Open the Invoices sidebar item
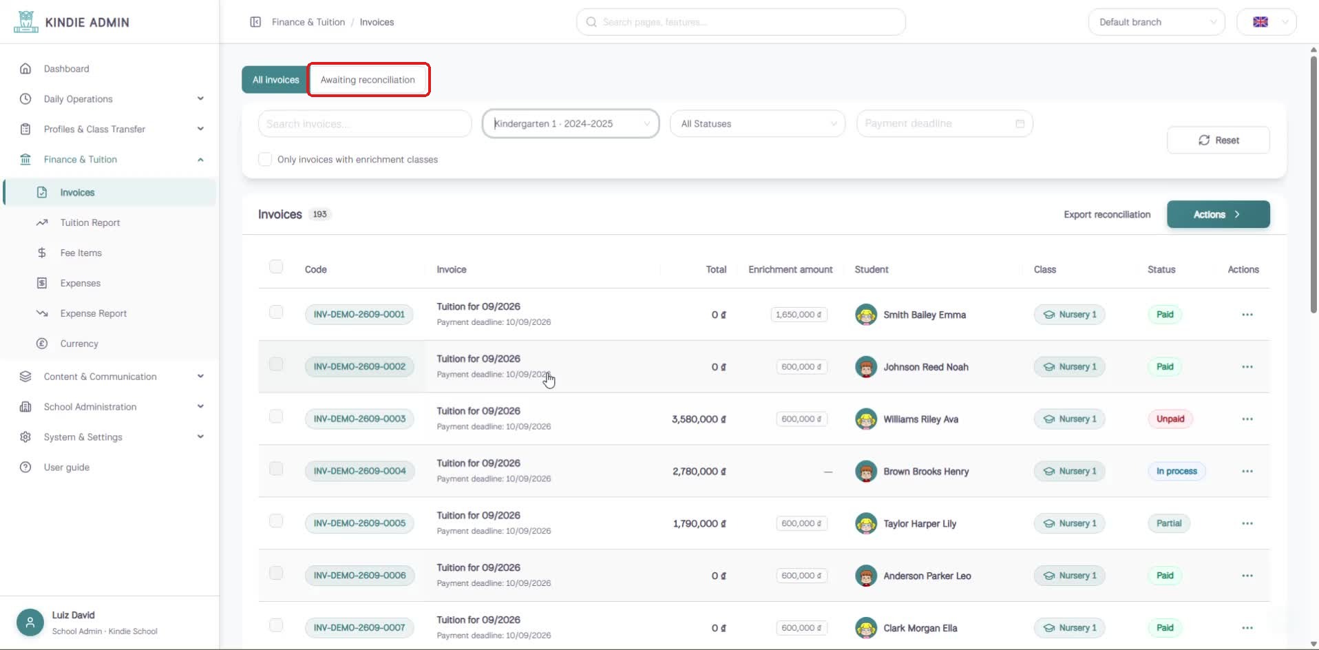 point(110,192)
